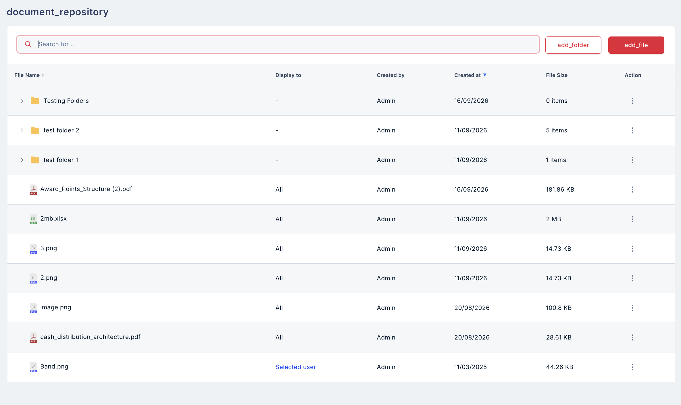Click the PNG icon of Band.png
Image resolution: width=681 pixels, height=405 pixels.
[x=33, y=367]
